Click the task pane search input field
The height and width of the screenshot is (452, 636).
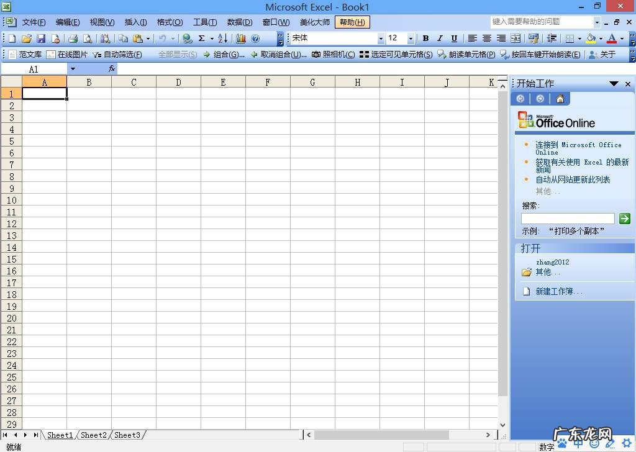click(x=567, y=219)
